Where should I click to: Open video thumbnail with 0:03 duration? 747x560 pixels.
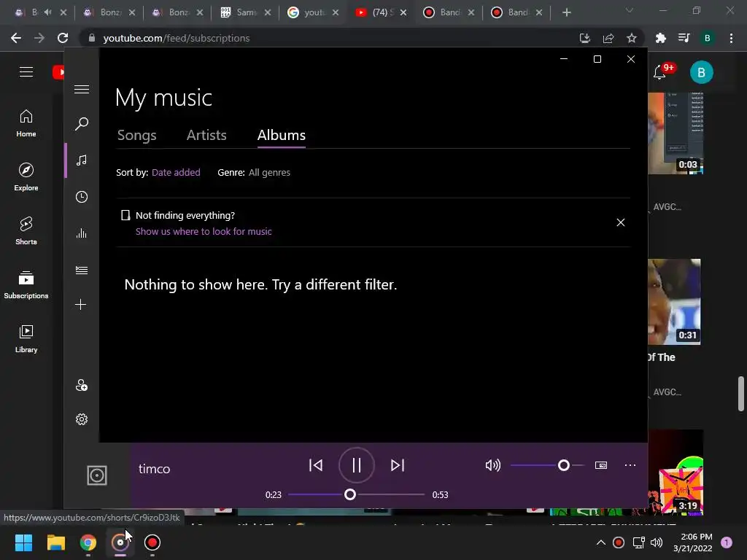(676, 133)
